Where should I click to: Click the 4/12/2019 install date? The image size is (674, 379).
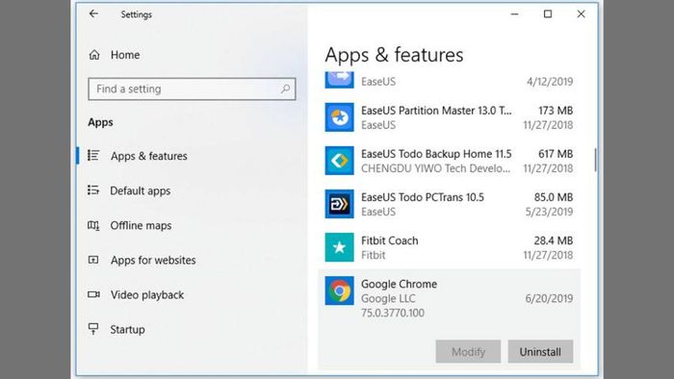tap(550, 82)
